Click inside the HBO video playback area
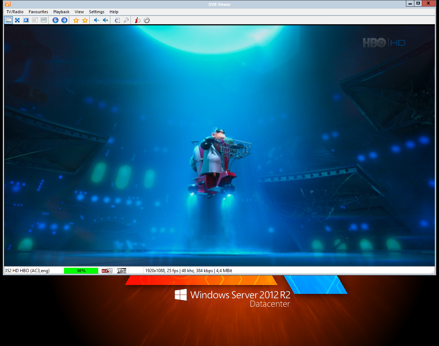Screen dimensions: 439x346 coord(219,145)
